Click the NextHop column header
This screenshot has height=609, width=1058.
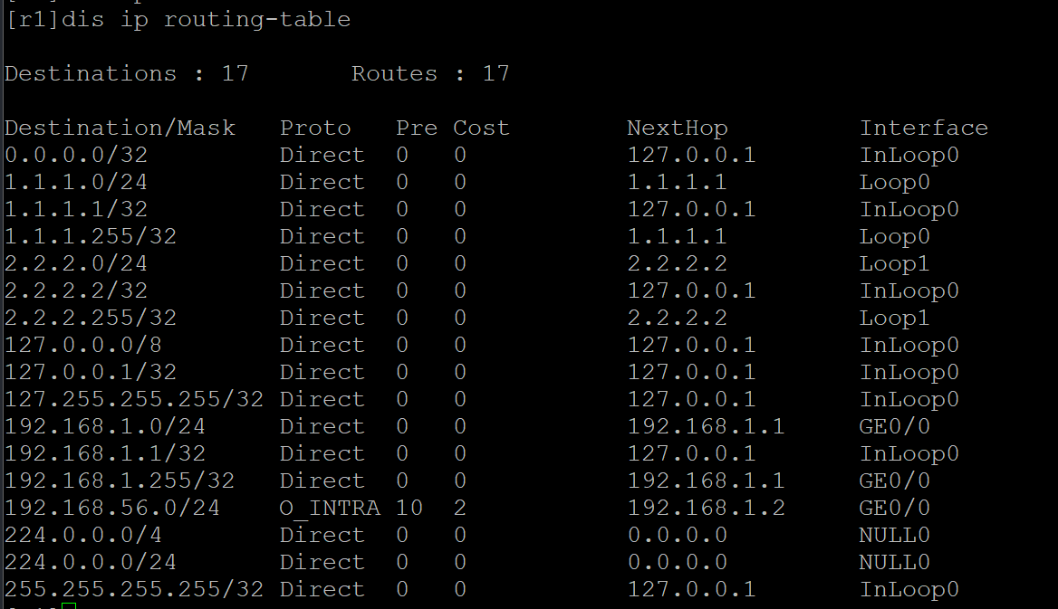click(x=677, y=128)
